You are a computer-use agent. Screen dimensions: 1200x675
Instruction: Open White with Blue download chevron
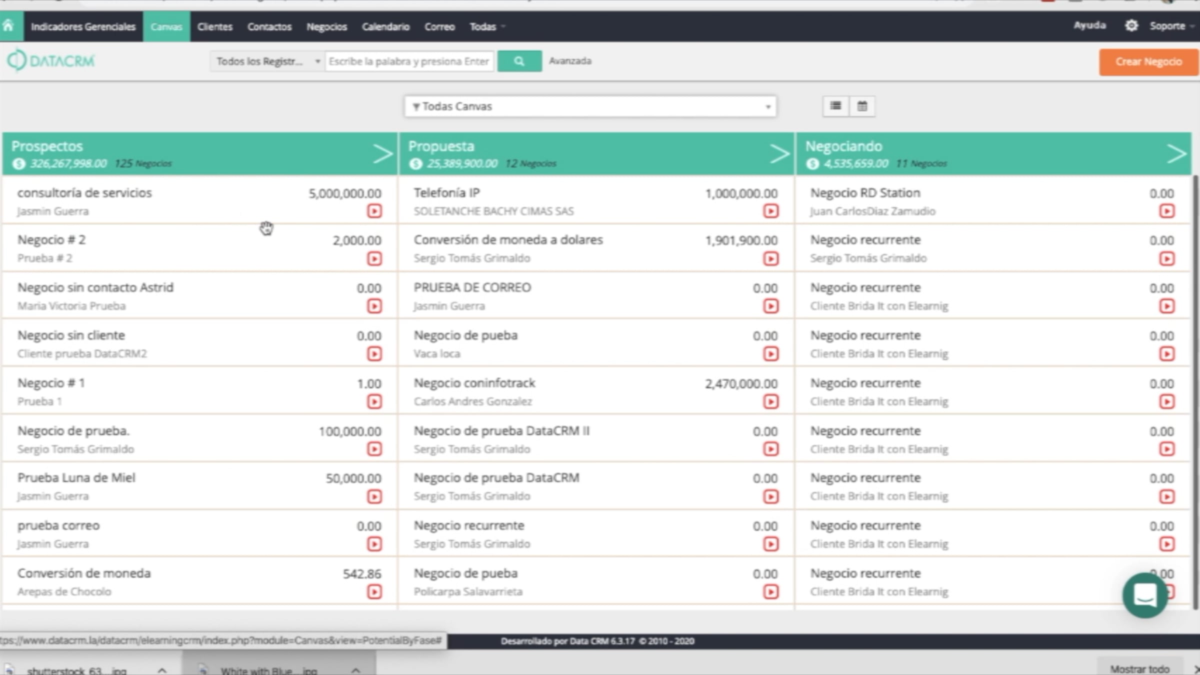(355, 670)
